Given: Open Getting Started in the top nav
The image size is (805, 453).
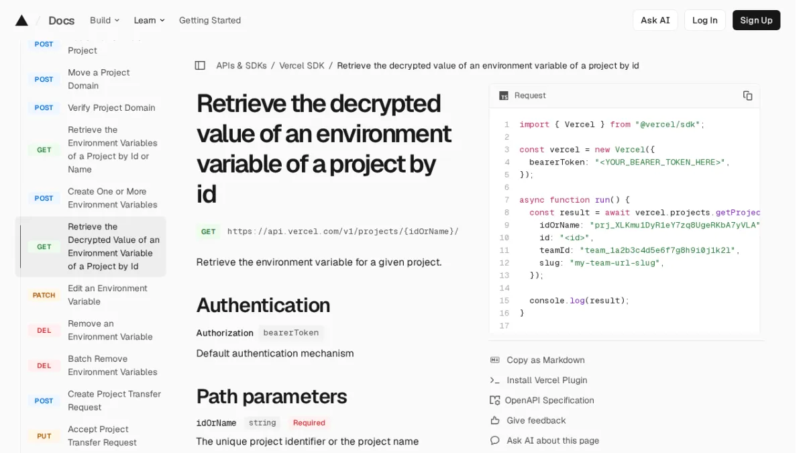Looking at the screenshot, I should [210, 20].
